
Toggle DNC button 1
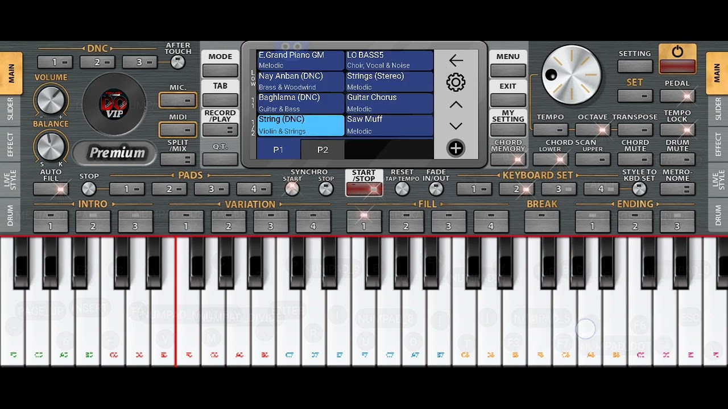(x=55, y=62)
